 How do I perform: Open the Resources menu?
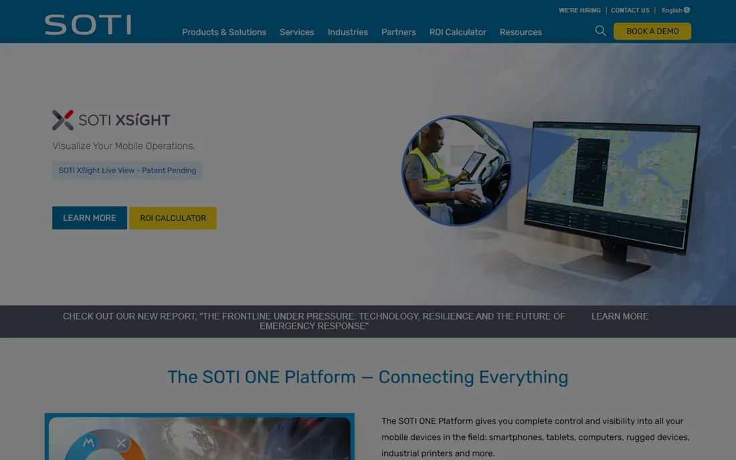pyautogui.click(x=521, y=32)
